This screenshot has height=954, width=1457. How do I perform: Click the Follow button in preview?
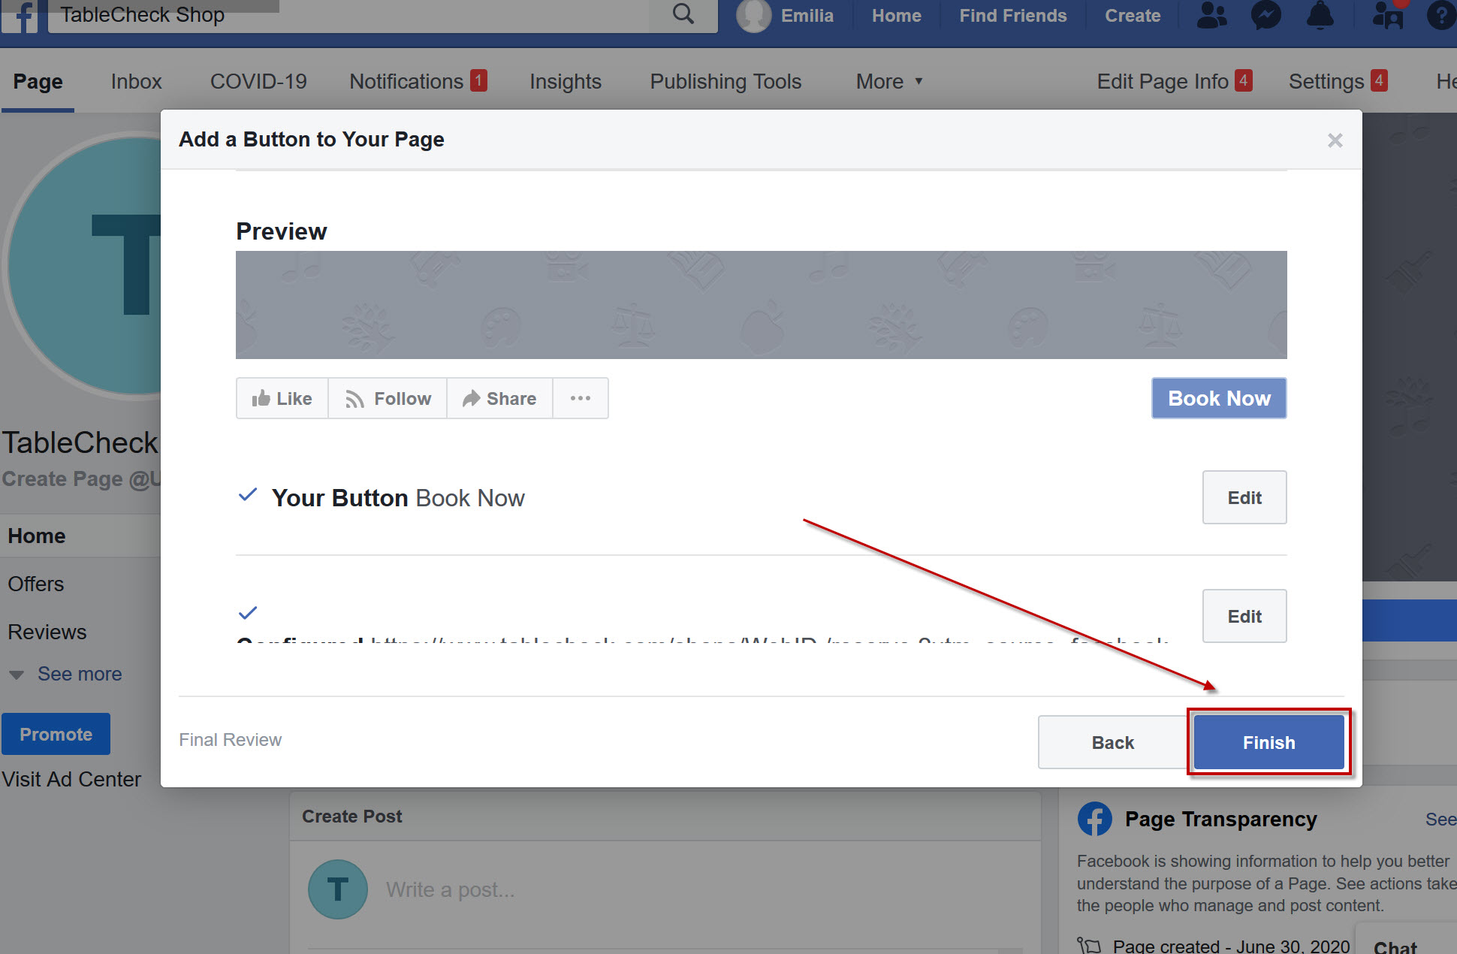coord(388,398)
